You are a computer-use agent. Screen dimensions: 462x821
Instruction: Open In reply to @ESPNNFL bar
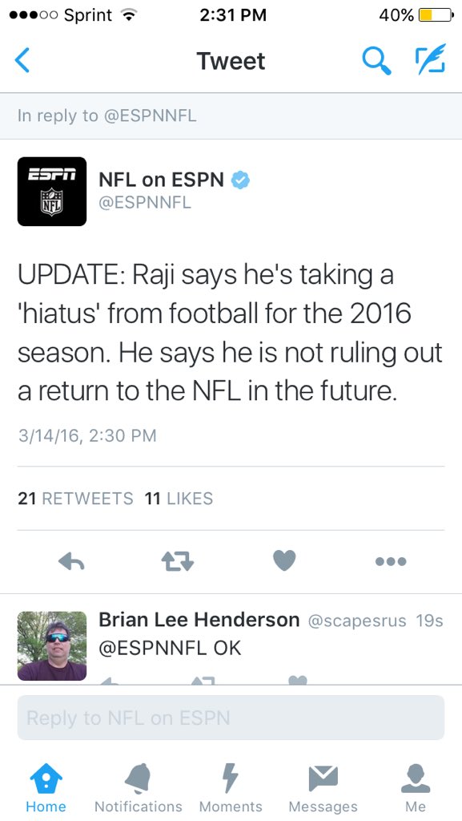click(x=231, y=115)
